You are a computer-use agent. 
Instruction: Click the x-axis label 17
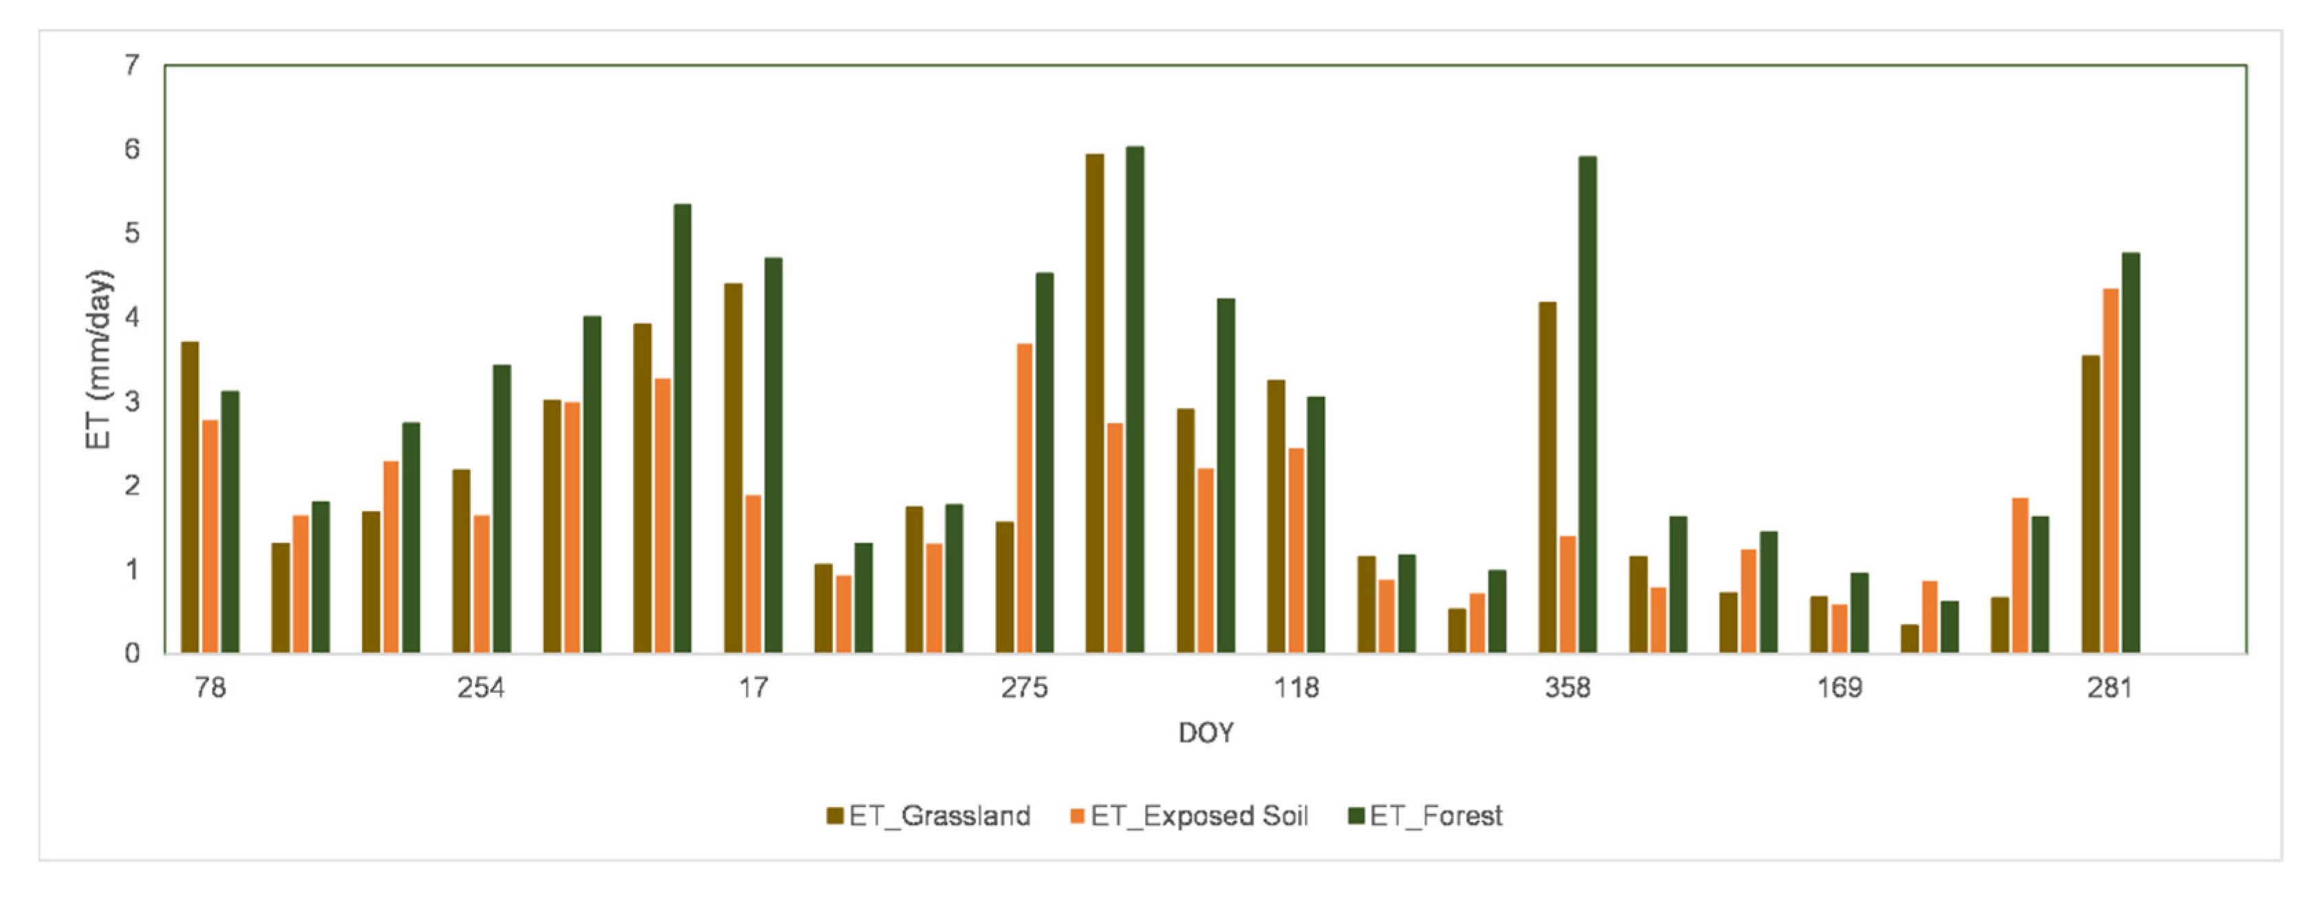click(x=754, y=688)
